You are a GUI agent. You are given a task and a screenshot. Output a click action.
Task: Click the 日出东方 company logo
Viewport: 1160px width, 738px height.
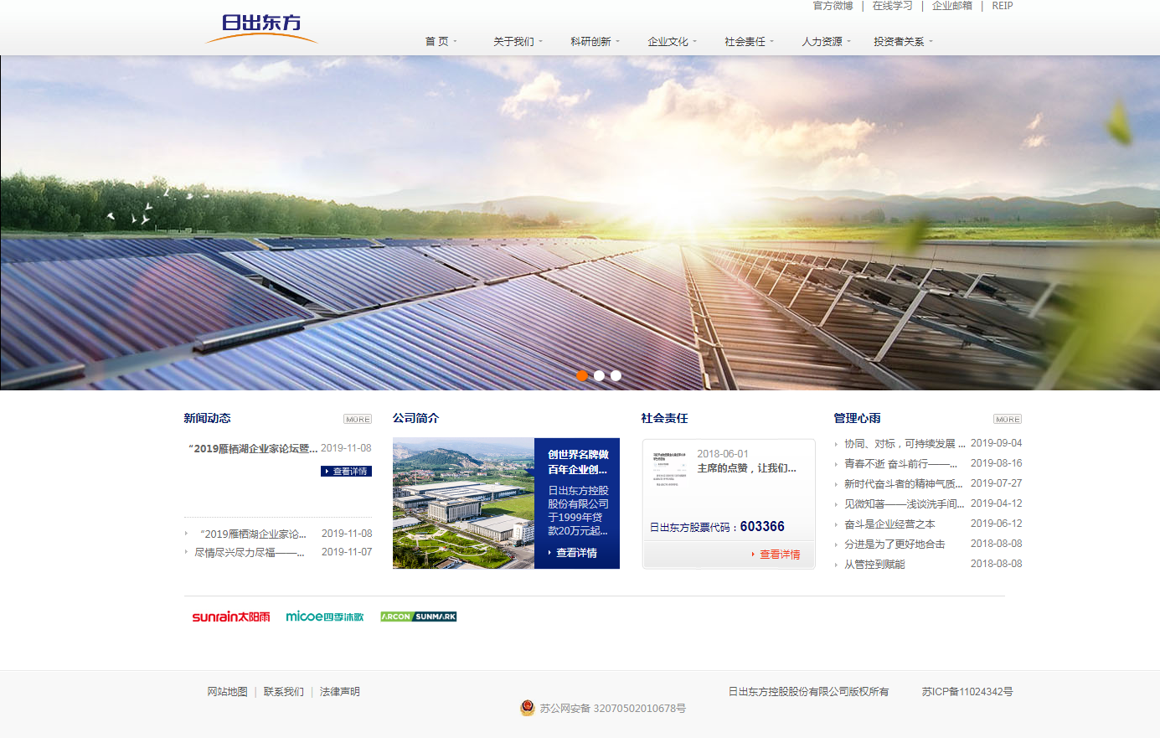pos(261,27)
